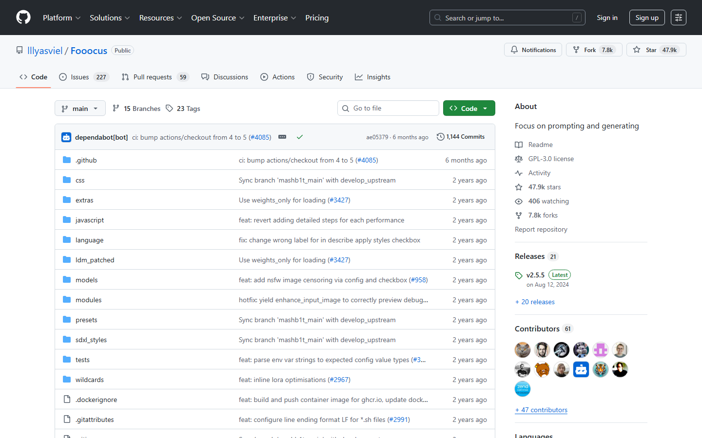Open the main branch selector dropdown

point(80,108)
